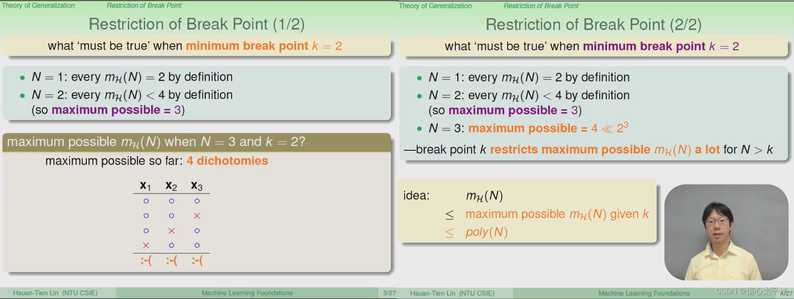Click the 'N = 2' bullet on right slide
The height and width of the screenshot is (299, 794).
pos(529,96)
